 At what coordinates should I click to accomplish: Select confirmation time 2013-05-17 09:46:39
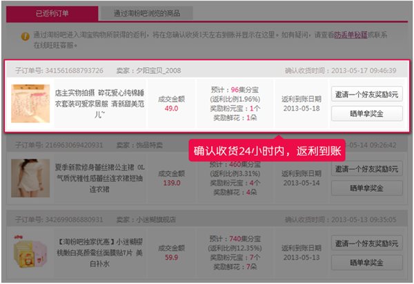364,71
